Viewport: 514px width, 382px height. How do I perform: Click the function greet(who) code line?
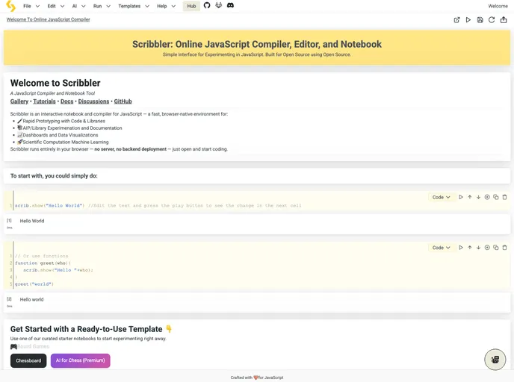(43, 263)
